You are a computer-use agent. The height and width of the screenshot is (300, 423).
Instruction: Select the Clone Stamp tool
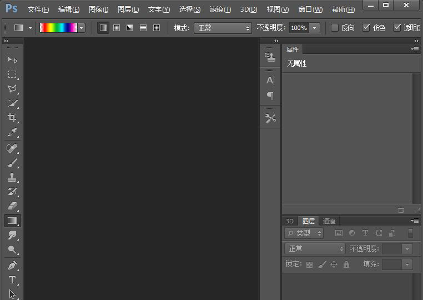(x=12, y=177)
